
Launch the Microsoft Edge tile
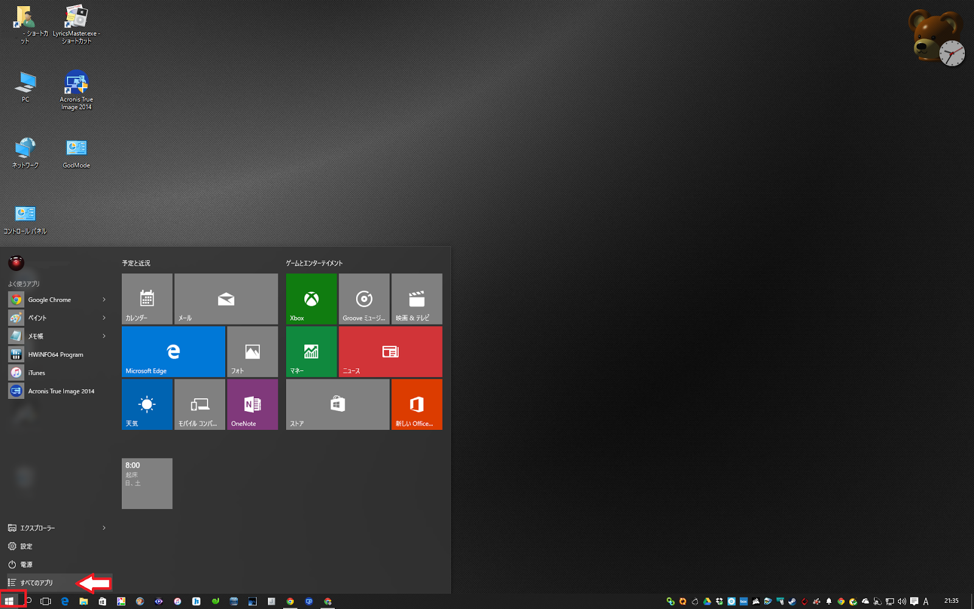(173, 351)
